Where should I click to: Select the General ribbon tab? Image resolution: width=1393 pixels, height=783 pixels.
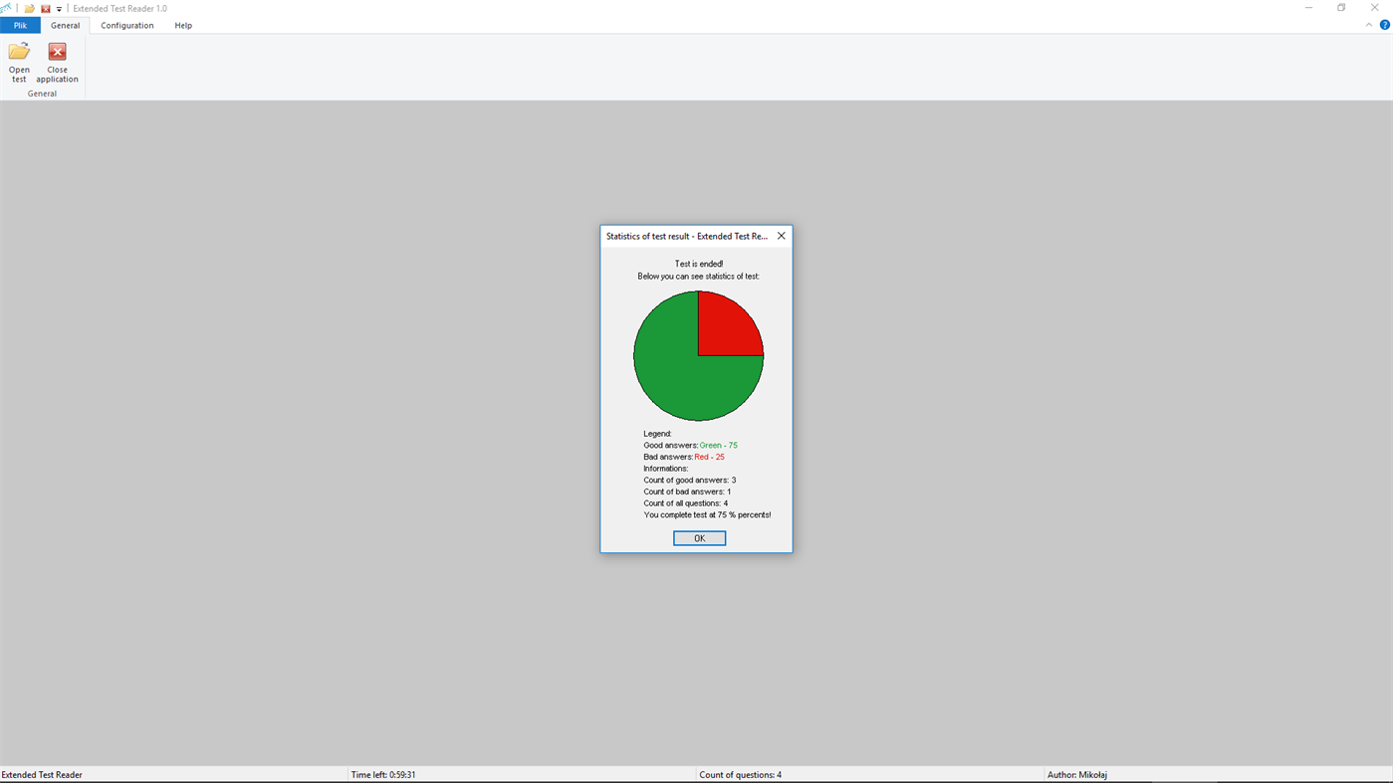click(x=65, y=24)
